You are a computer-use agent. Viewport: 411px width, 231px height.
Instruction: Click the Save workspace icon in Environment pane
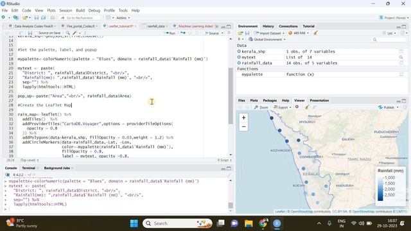247,33
